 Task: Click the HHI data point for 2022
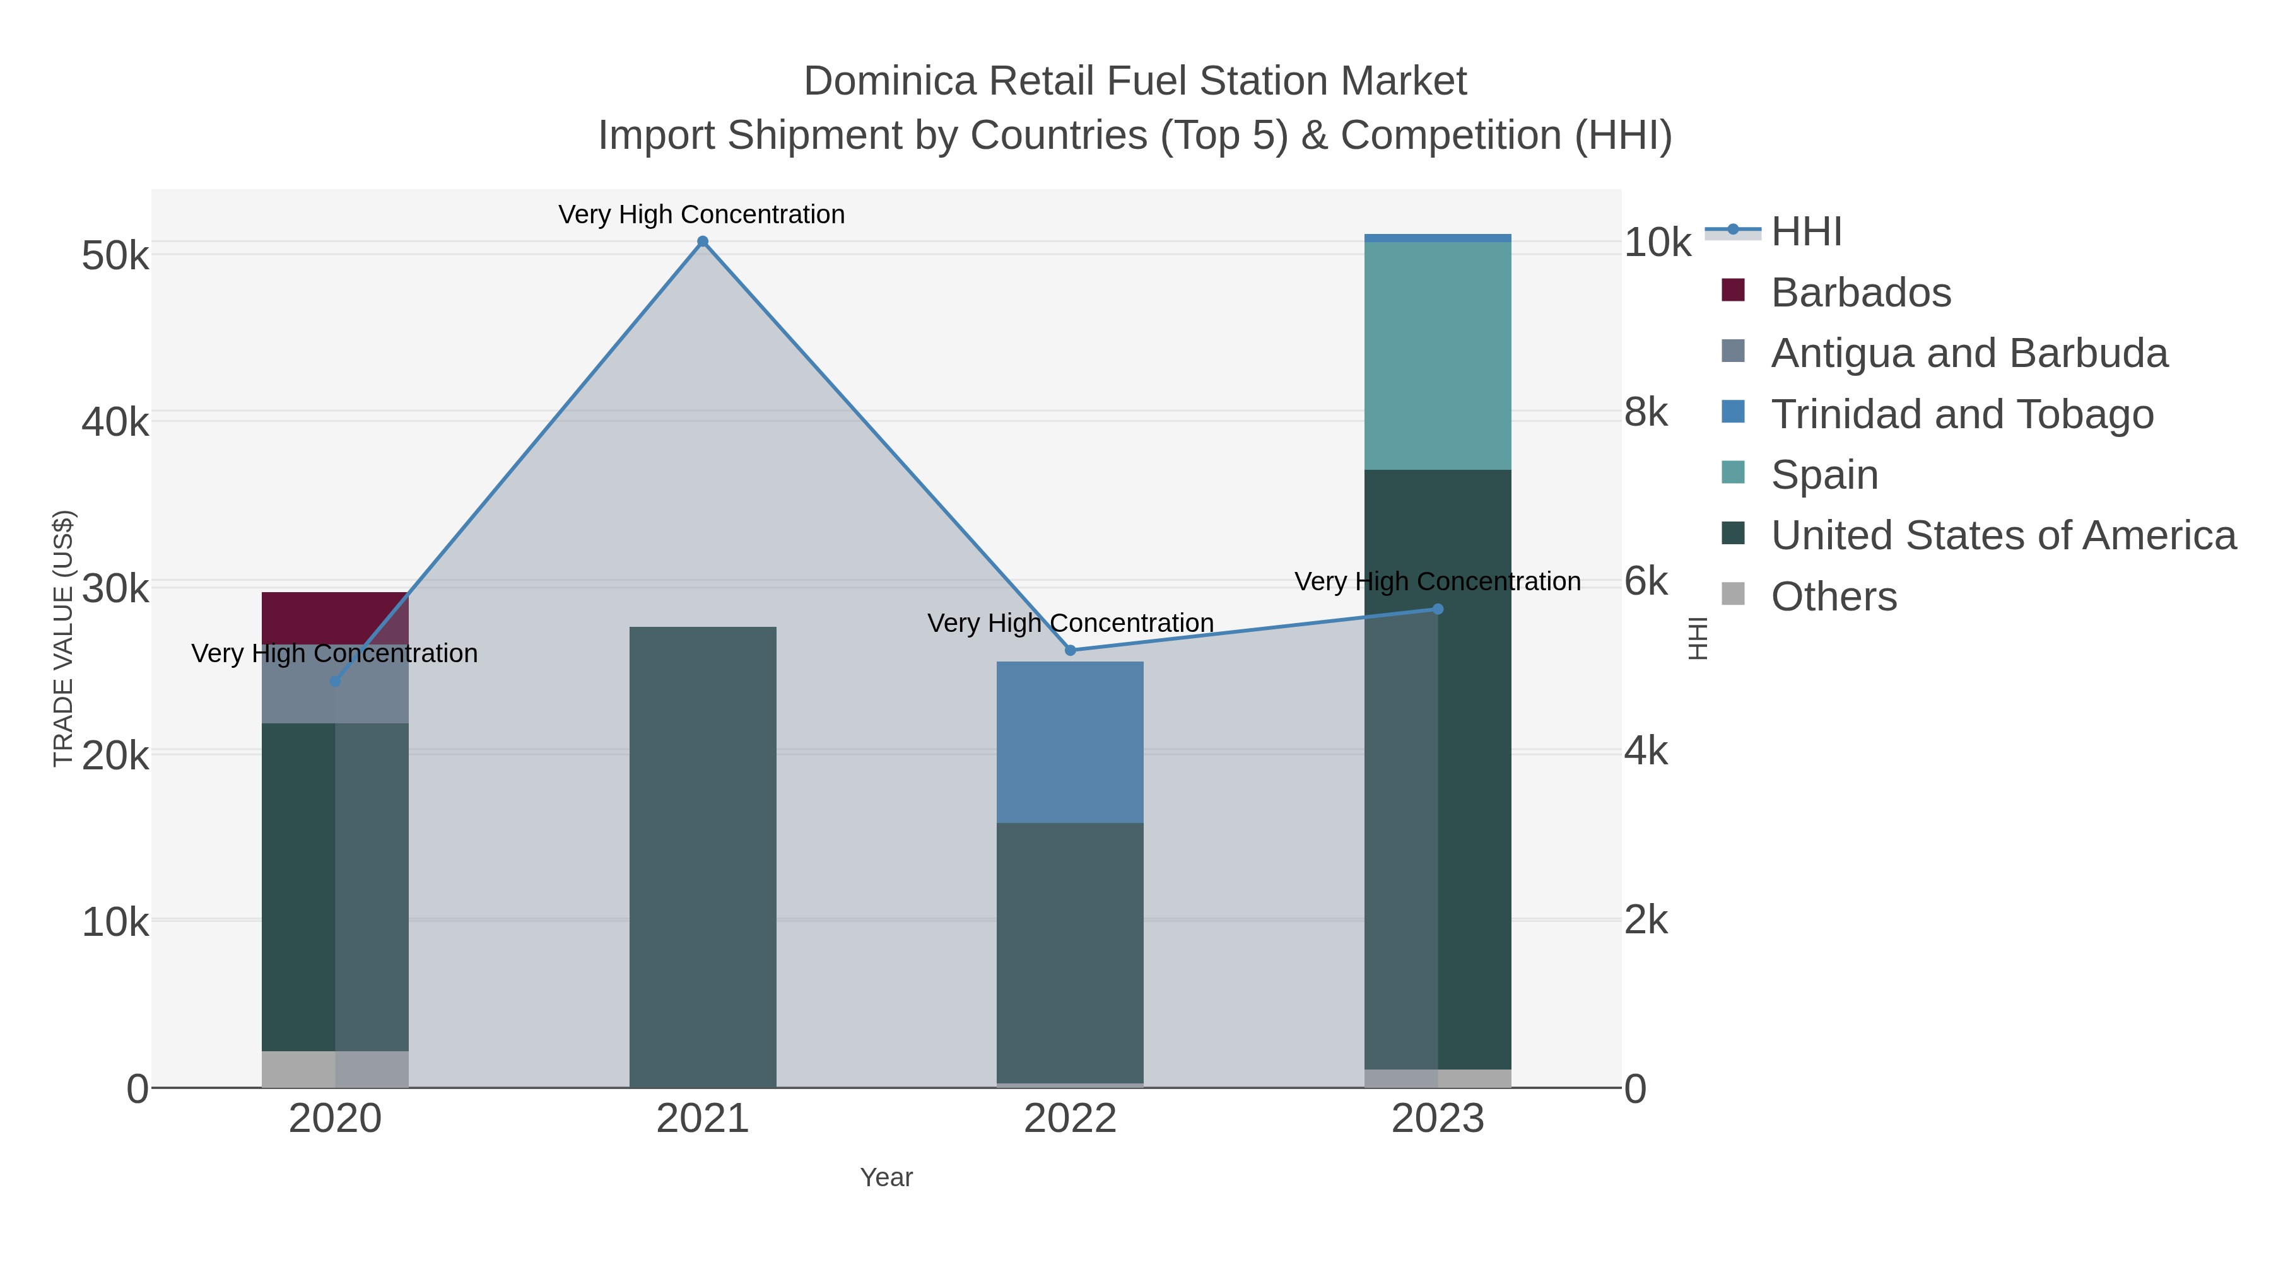pyautogui.click(x=1071, y=650)
